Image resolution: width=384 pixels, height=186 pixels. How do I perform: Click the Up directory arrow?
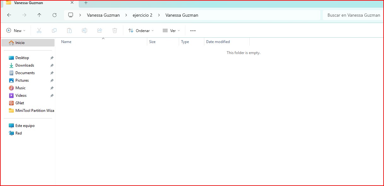click(39, 15)
